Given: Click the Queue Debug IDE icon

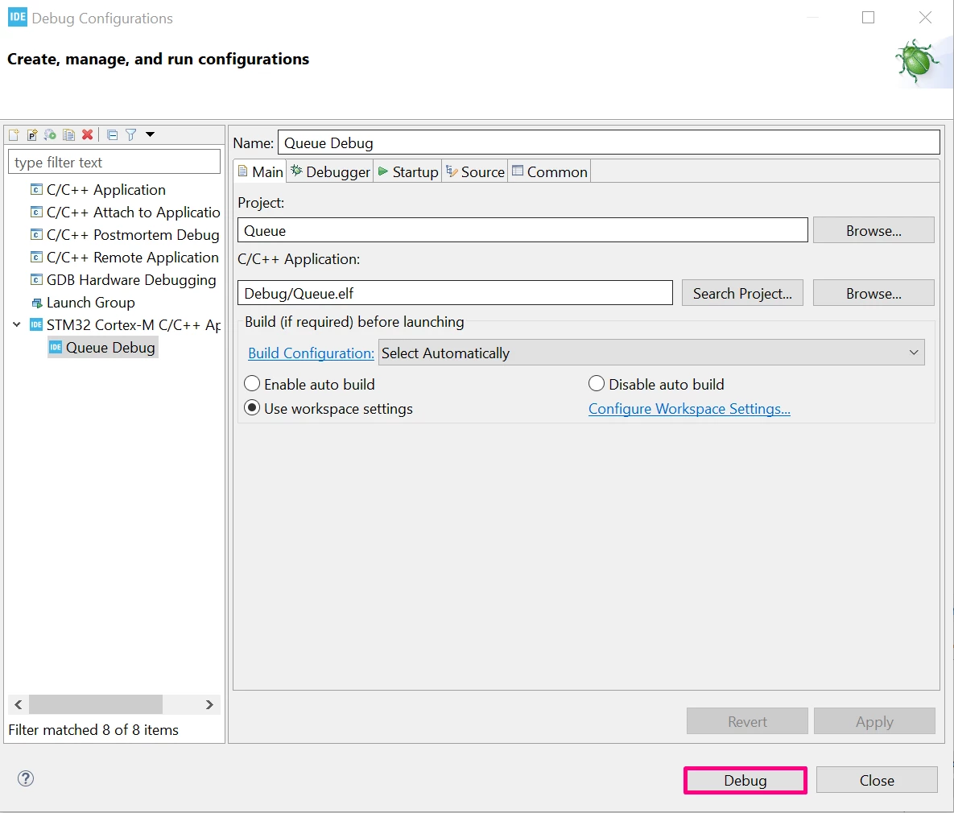Looking at the screenshot, I should point(56,347).
